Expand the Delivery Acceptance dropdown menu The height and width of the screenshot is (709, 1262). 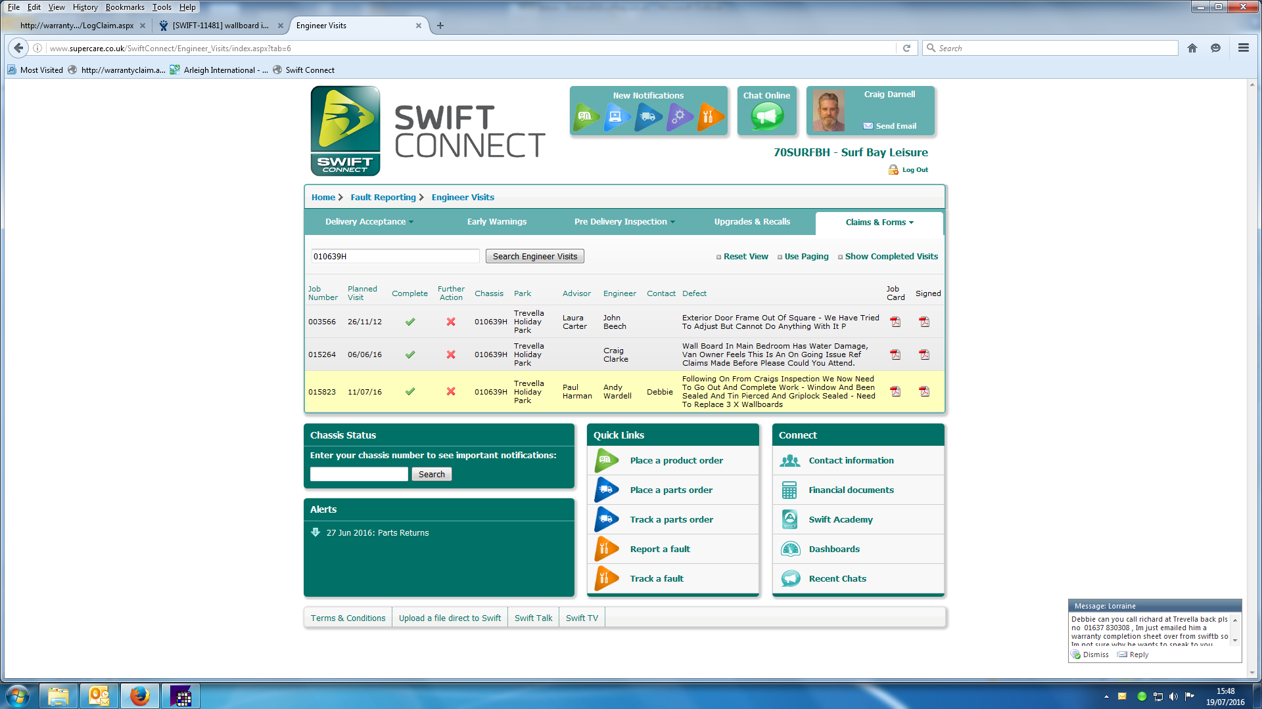[x=369, y=222]
